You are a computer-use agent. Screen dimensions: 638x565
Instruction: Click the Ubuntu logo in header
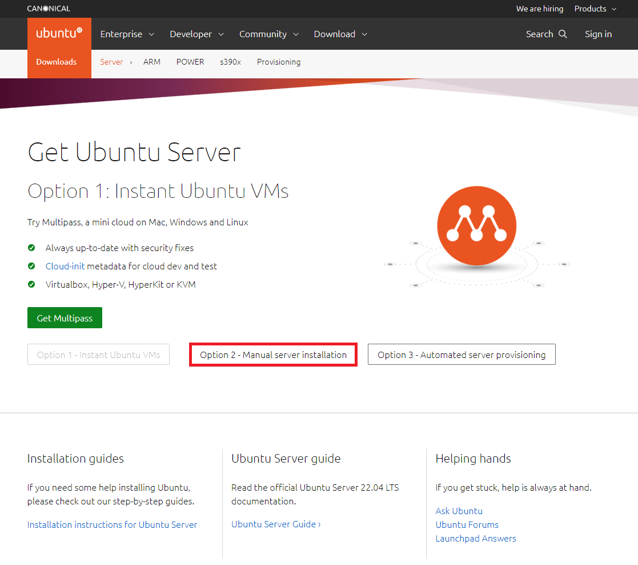pyautogui.click(x=59, y=33)
